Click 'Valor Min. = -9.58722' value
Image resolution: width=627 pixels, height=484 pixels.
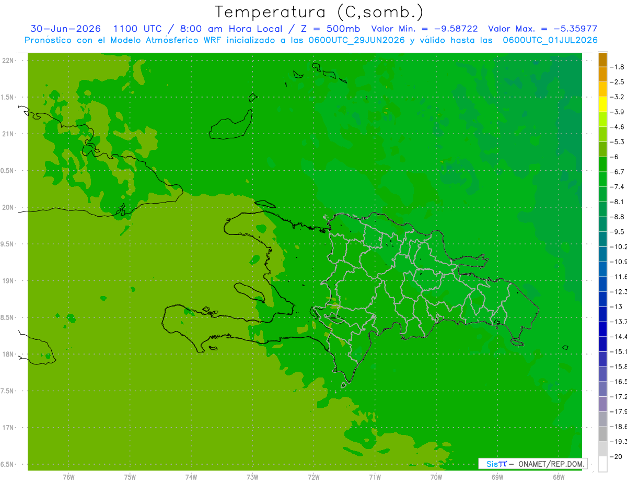click(424, 29)
